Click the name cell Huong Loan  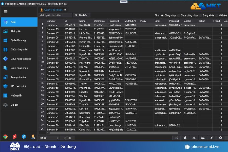[86, 50]
